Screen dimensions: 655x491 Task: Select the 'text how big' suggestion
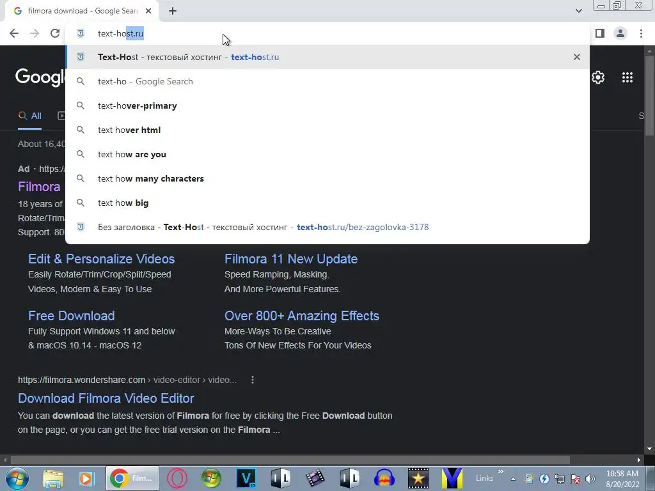click(x=327, y=203)
